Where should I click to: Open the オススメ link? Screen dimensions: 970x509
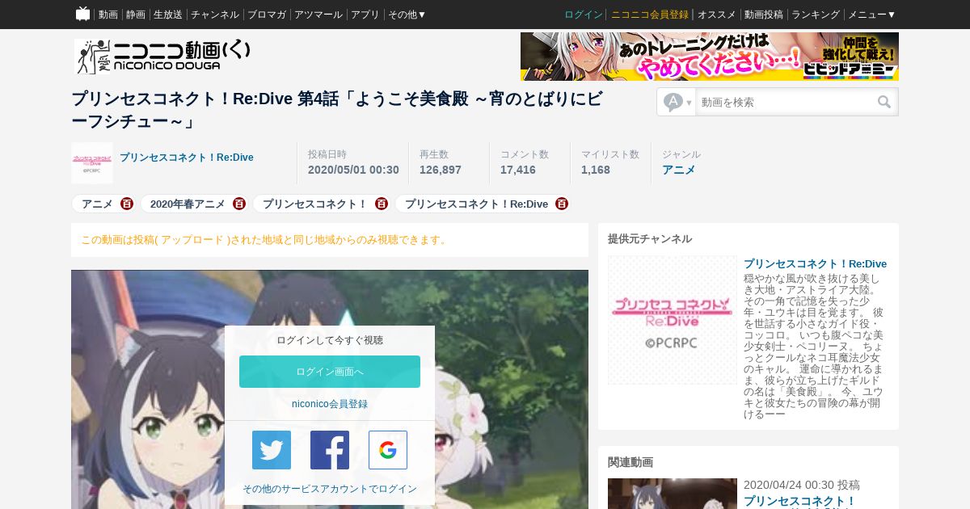click(x=716, y=15)
